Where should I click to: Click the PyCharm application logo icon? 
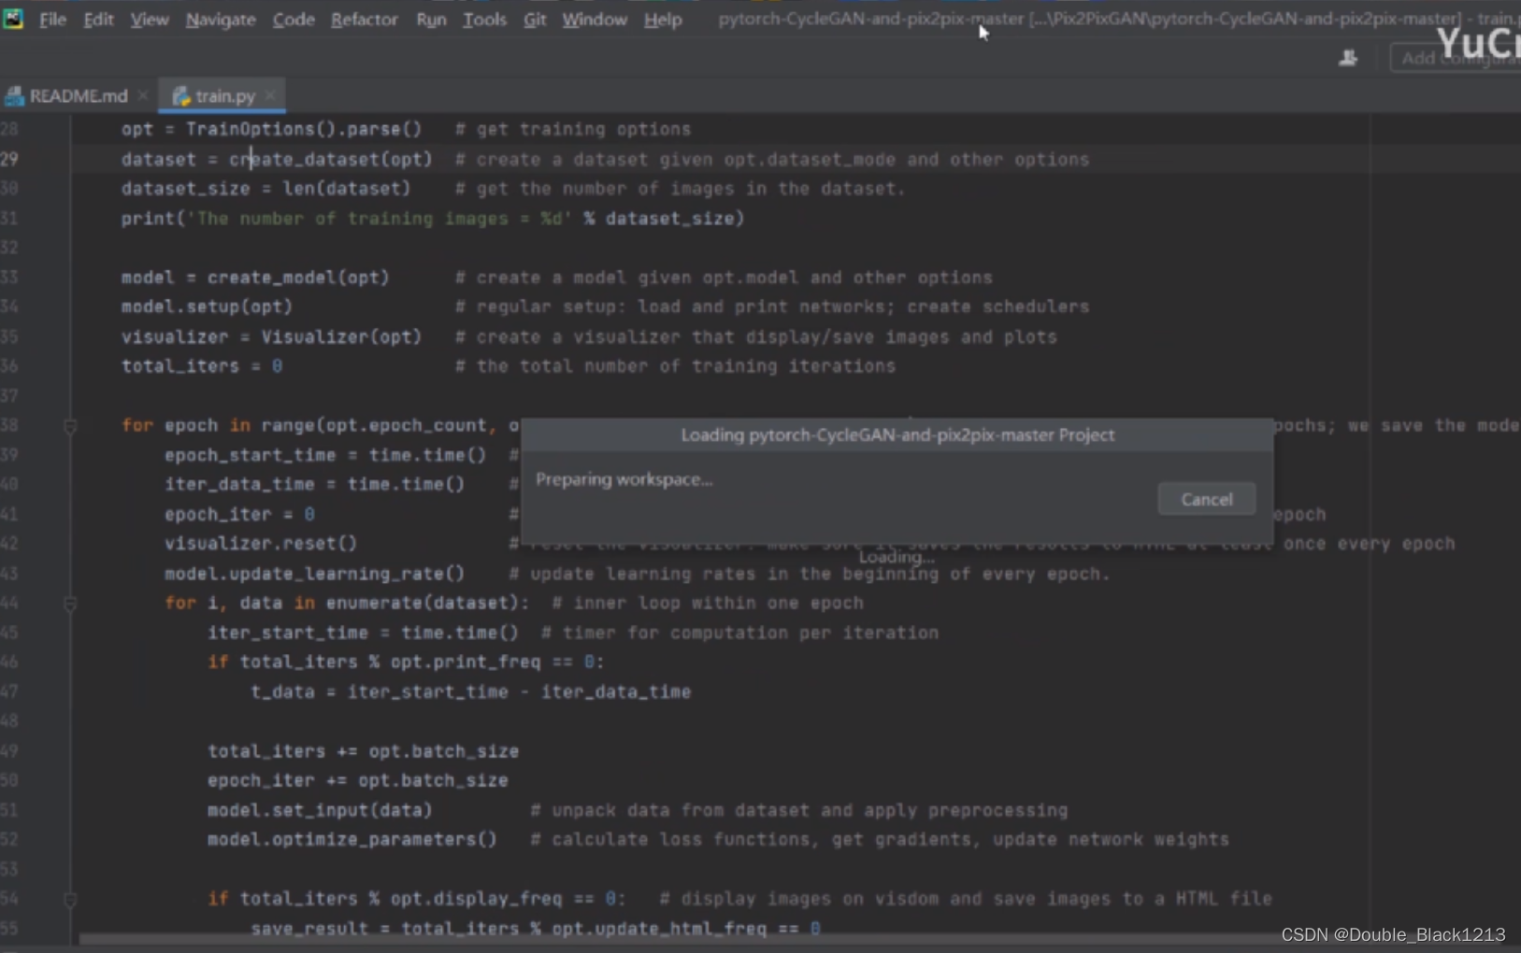[x=12, y=18]
